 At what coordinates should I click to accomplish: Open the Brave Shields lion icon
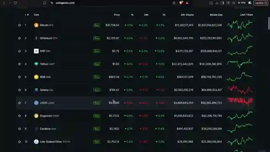[x=181, y=3]
